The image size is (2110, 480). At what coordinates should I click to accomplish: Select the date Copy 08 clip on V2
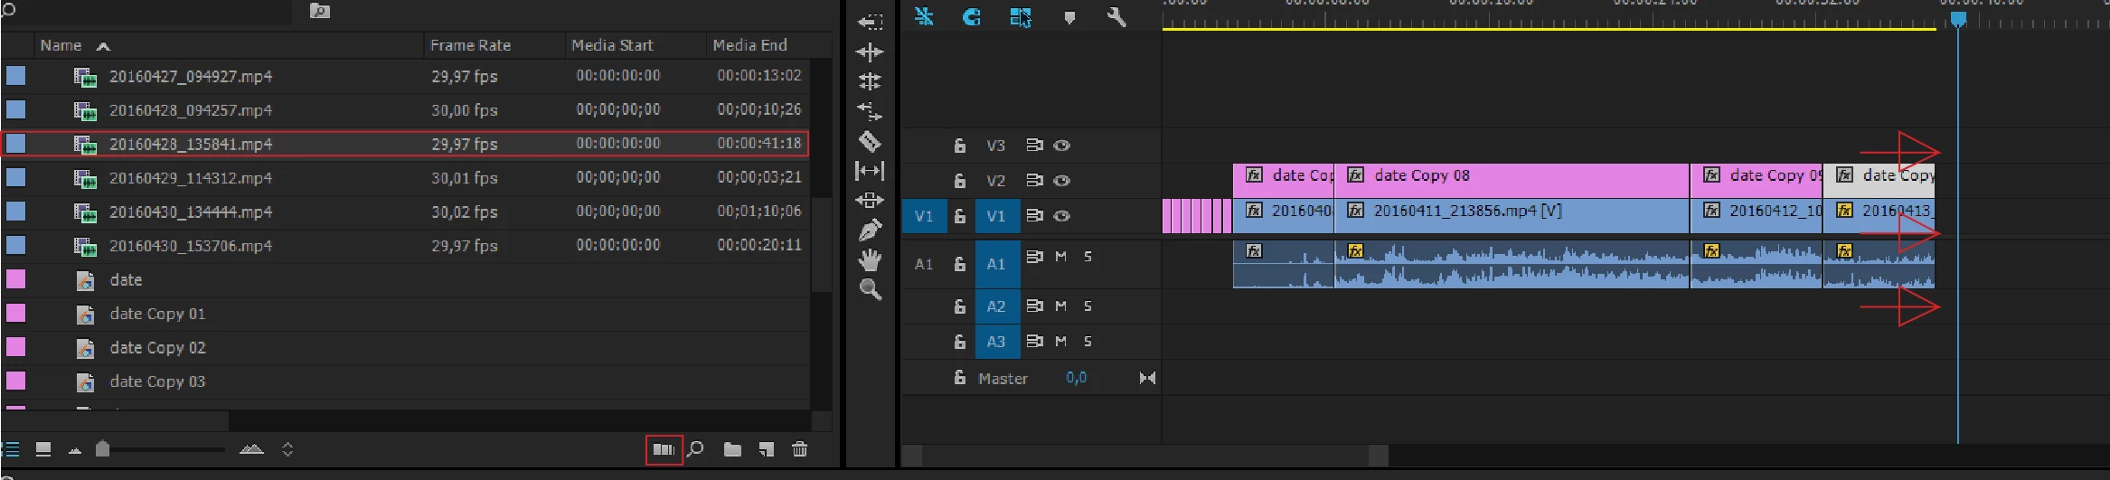point(1512,180)
